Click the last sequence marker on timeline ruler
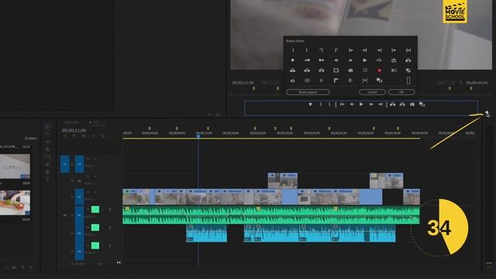The image size is (496, 279). [398, 129]
